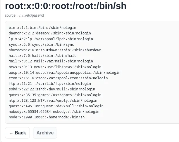Click the sync account line
This screenshot has height=142, width=179.
pos(41,45)
